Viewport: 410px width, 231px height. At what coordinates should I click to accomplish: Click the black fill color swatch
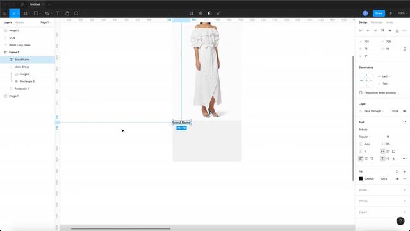[x=361, y=179]
